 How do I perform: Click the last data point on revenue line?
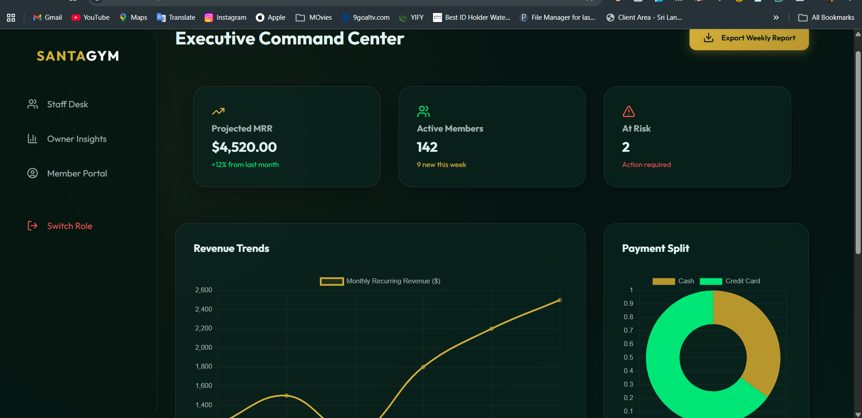560,300
